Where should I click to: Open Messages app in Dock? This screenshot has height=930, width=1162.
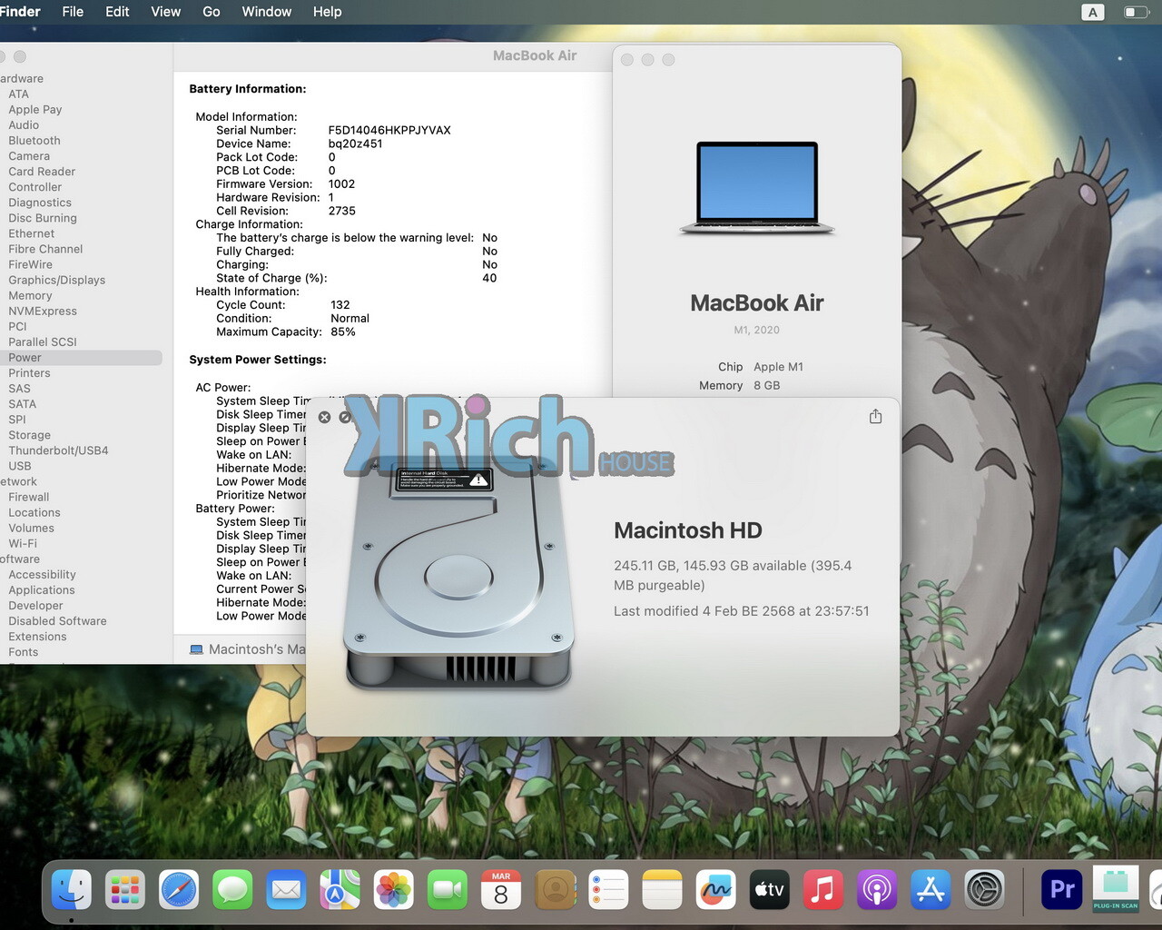click(232, 890)
